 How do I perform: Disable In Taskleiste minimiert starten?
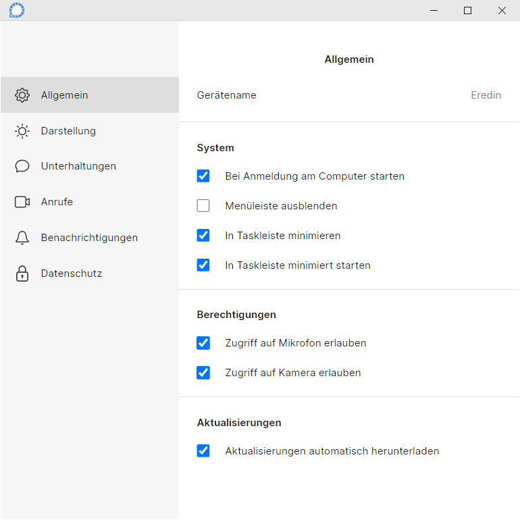(x=203, y=265)
